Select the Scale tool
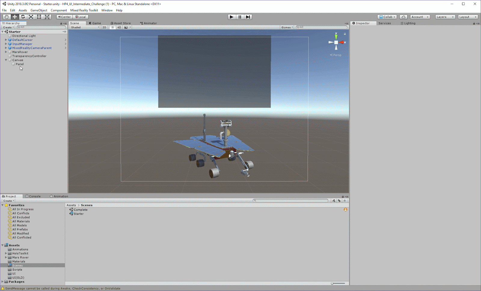 click(31, 17)
